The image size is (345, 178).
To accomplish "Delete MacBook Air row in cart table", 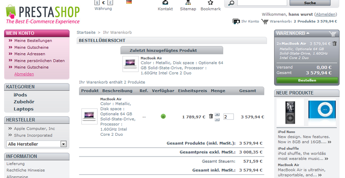I will click(211, 116).
